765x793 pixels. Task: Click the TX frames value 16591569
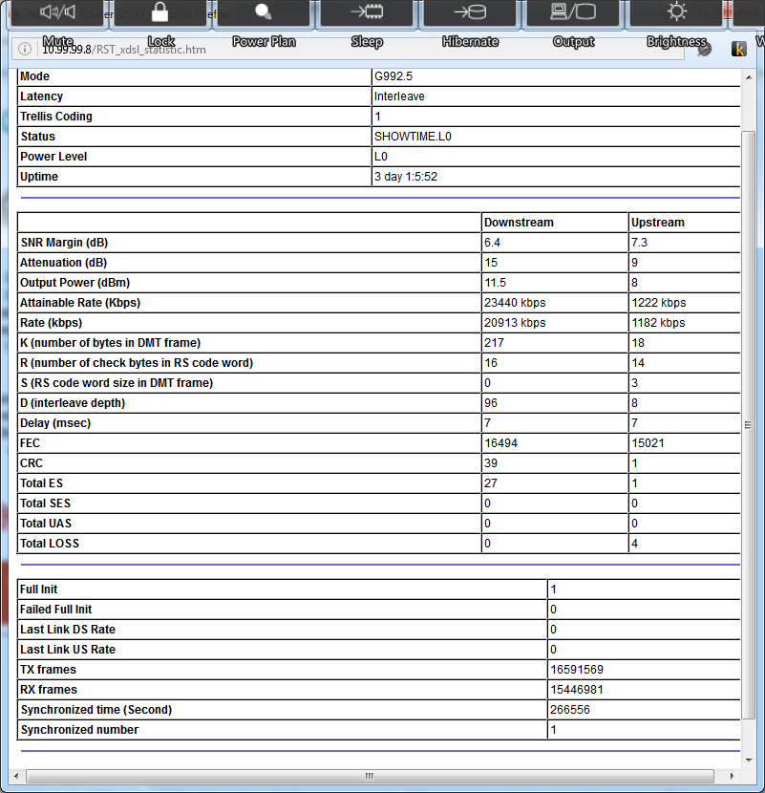click(577, 670)
